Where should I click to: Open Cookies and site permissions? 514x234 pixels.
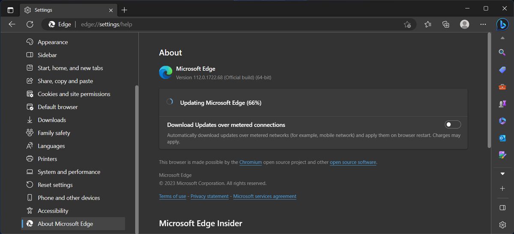pos(73,94)
